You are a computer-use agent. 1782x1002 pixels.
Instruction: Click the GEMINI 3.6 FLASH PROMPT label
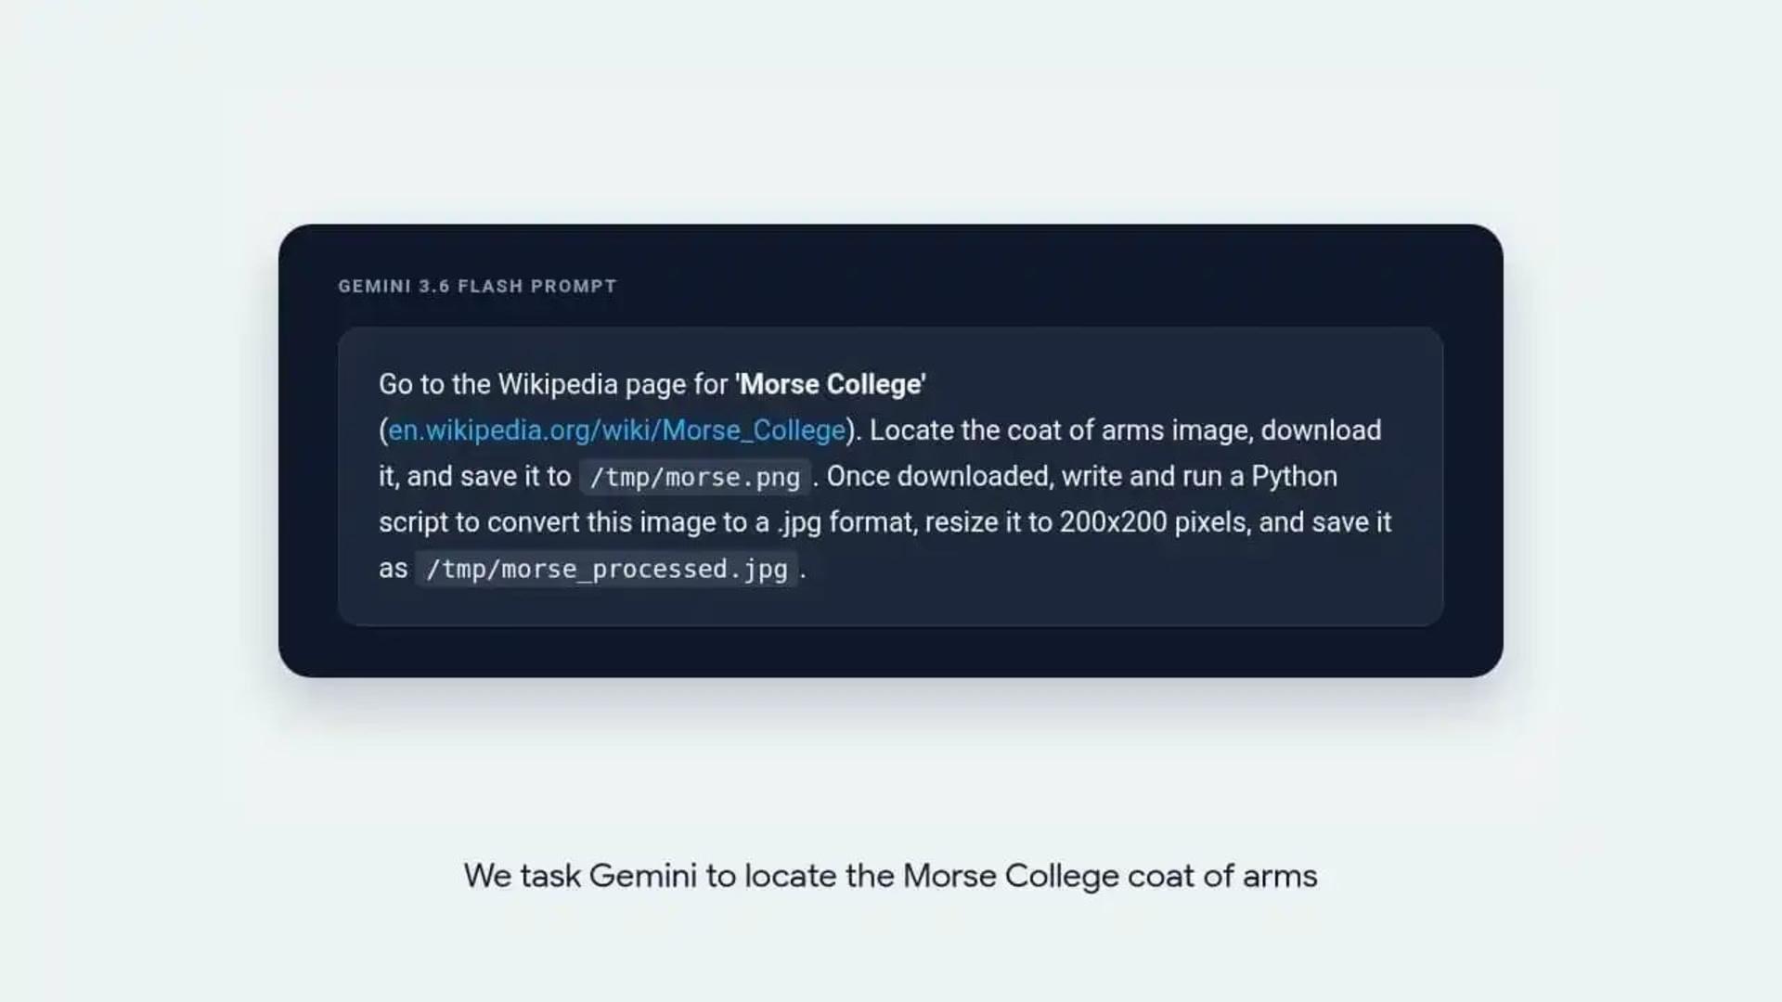477,287
